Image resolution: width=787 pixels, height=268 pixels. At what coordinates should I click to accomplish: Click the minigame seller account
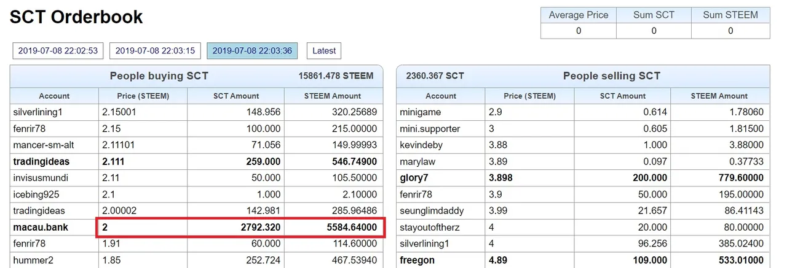[x=420, y=112]
